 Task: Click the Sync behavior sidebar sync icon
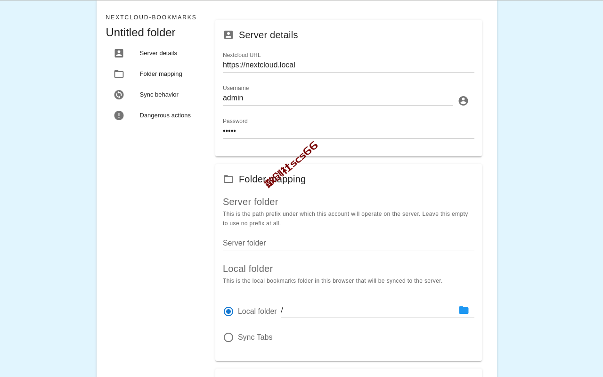119,95
